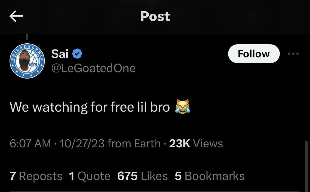
Task: Open the 5 Bookmarks count
Action: click(210, 176)
